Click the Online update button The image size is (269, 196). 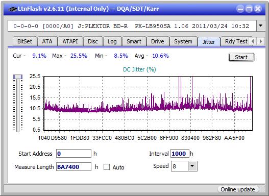click(x=237, y=189)
